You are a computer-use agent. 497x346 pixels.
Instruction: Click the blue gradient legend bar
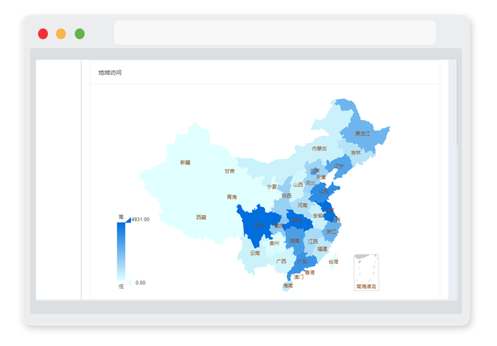point(121,251)
